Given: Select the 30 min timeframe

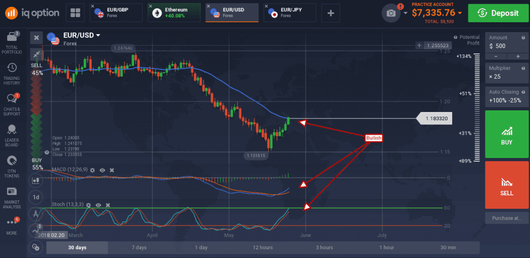Looking at the screenshot, I should coord(448,248).
